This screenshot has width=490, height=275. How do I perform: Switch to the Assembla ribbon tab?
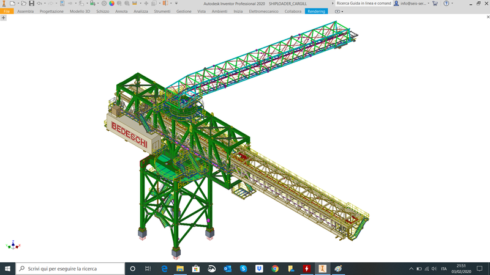point(26,12)
